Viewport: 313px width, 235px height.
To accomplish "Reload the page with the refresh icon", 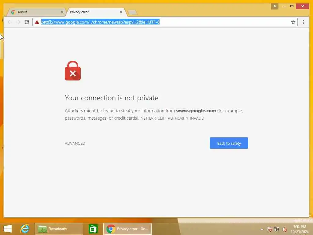I will [x=27, y=22].
